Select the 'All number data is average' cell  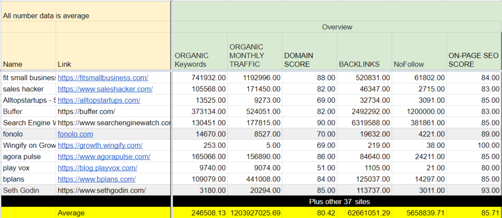pos(85,12)
